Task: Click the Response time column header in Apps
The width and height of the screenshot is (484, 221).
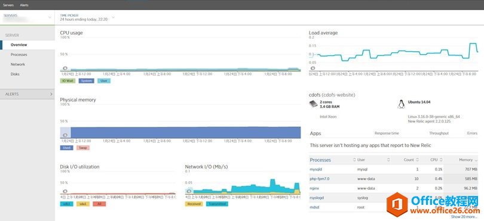Action: point(387,133)
